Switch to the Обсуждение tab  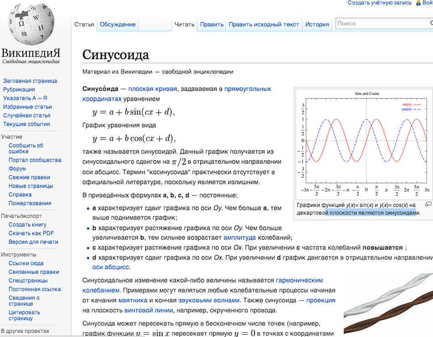pyautogui.click(x=118, y=25)
